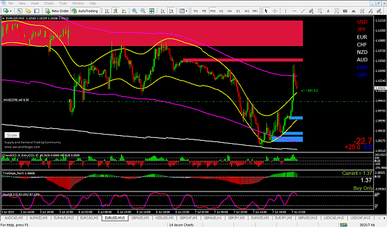The width and height of the screenshot is (387, 227).
Task: Toggle chart auto scroll
Action: (x=163, y=11)
